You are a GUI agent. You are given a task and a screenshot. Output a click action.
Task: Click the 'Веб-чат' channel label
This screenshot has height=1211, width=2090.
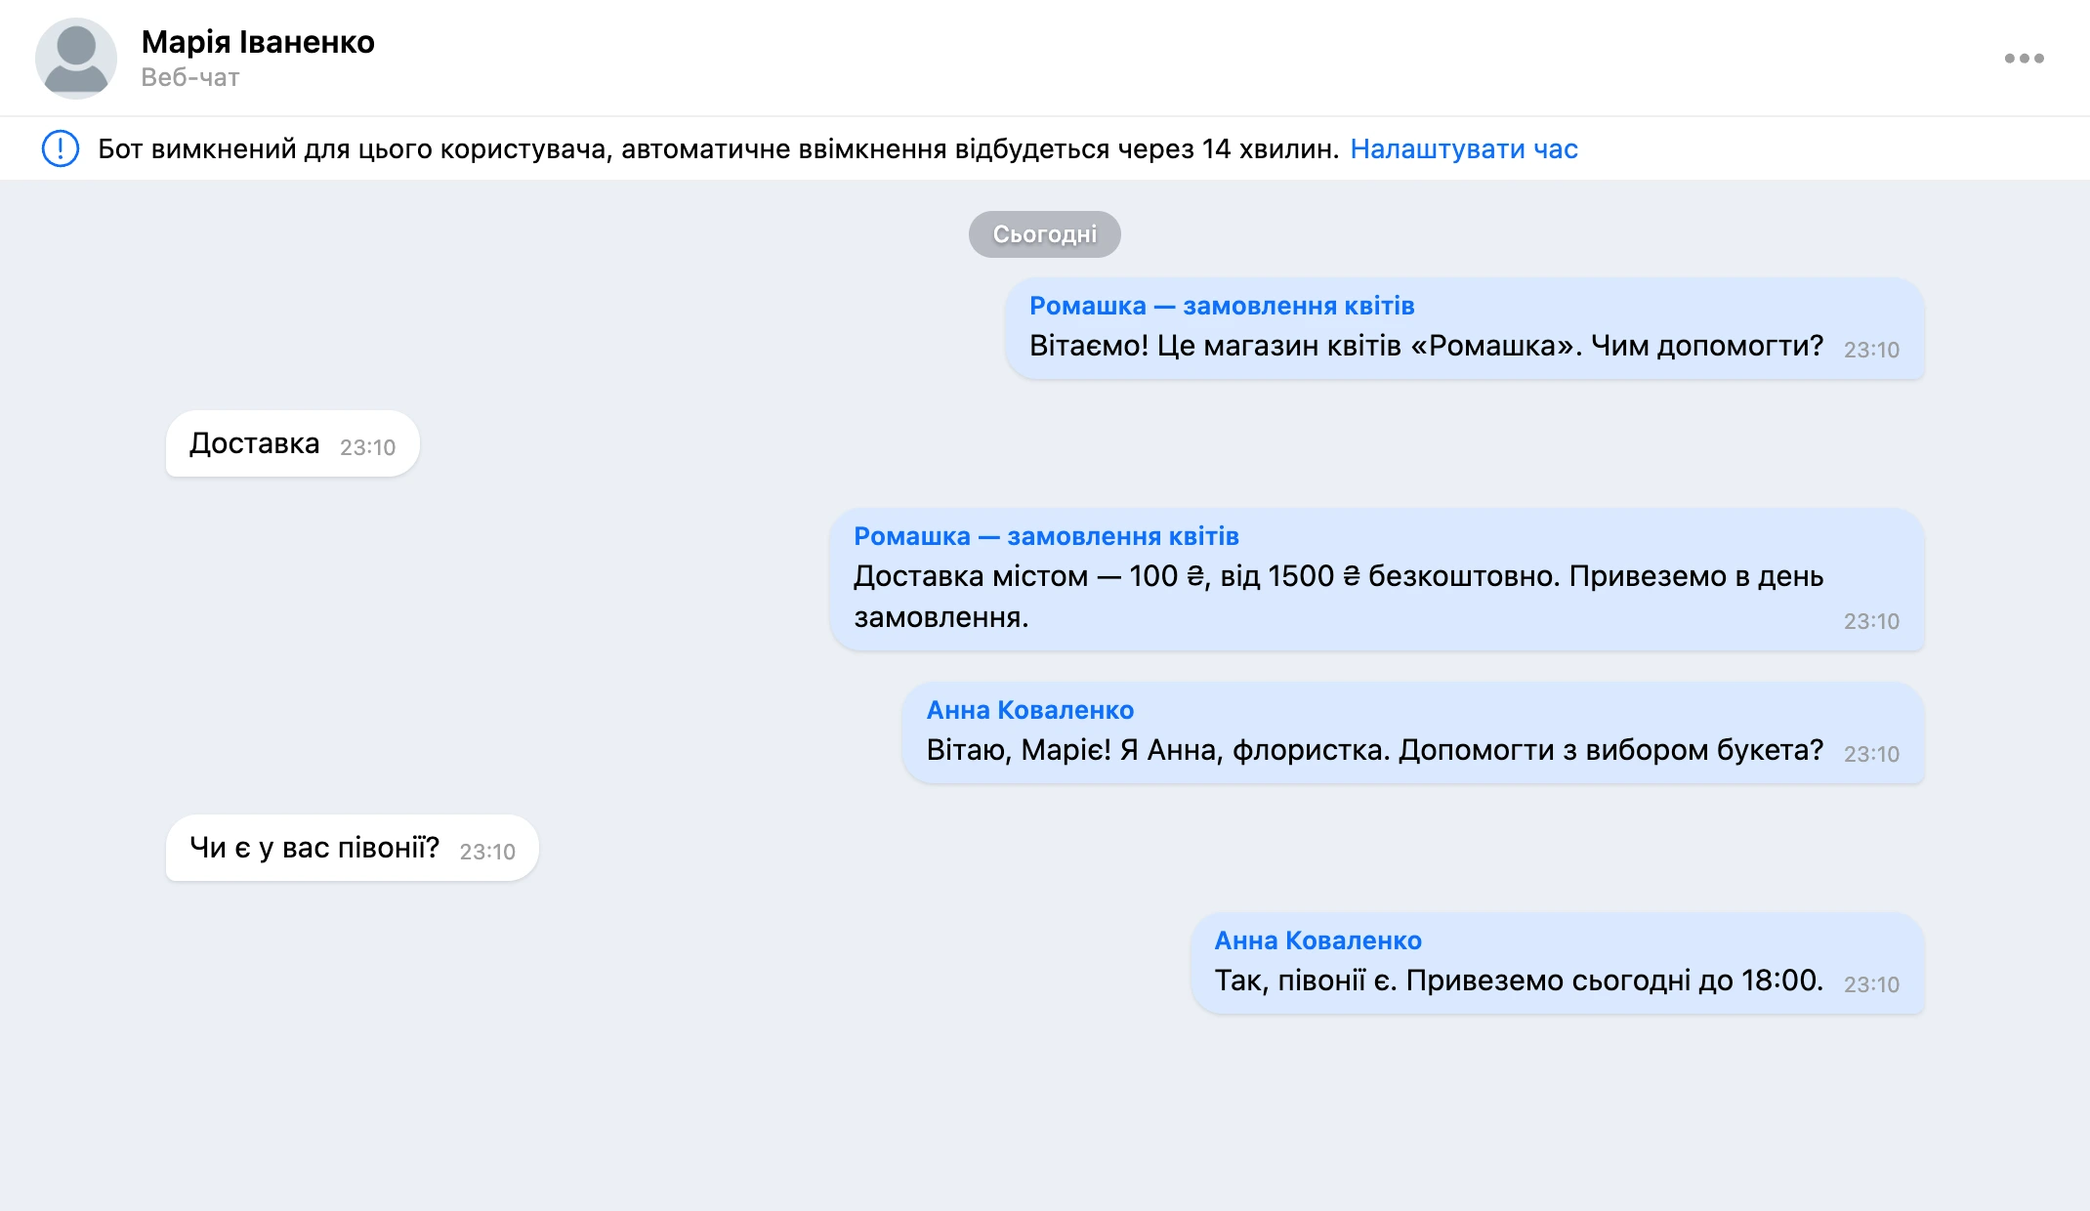click(190, 77)
